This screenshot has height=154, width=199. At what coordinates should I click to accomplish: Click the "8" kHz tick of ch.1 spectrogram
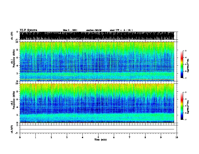(18, 50)
